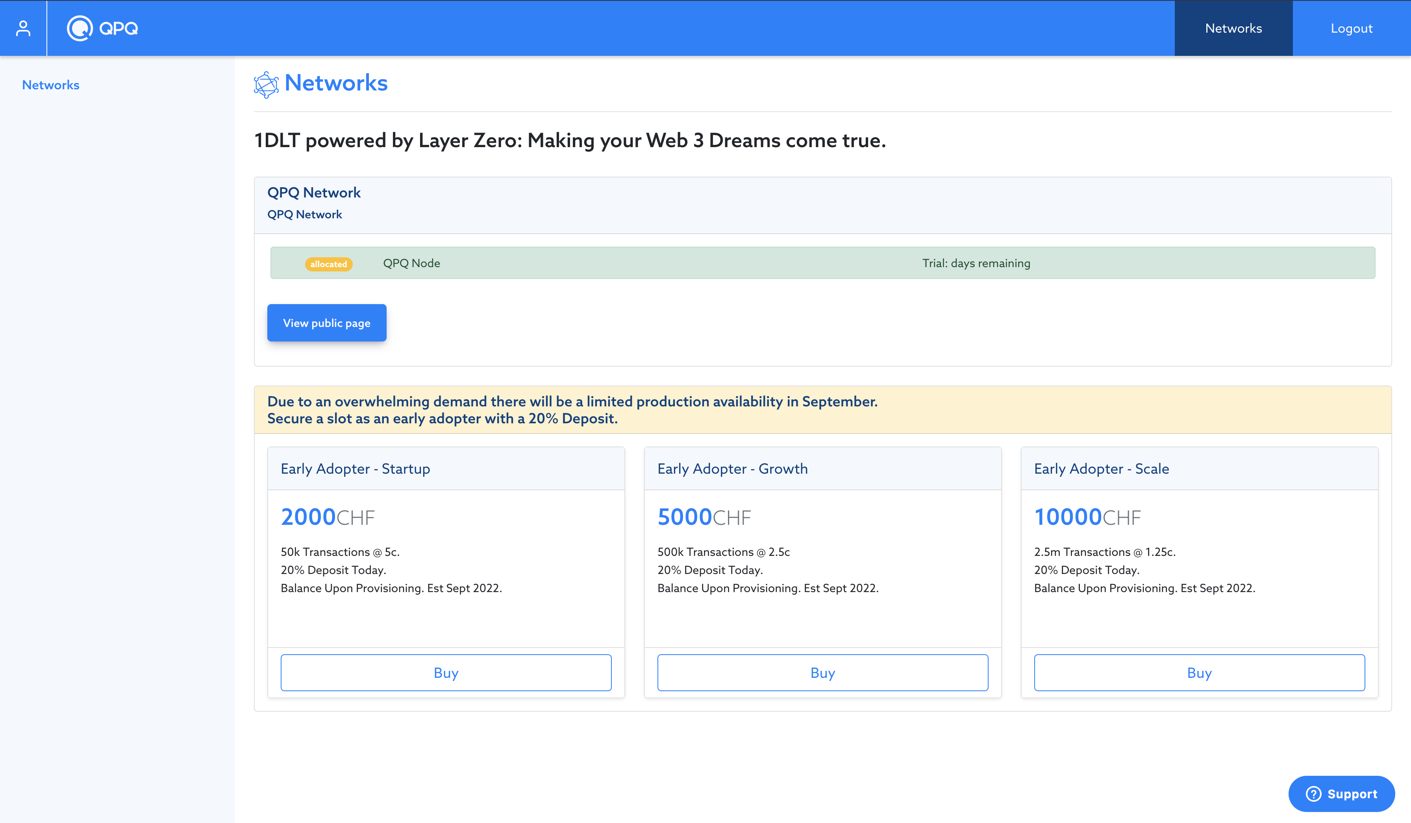The height and width of the screenshot is (823, 1411).
Task: Log out using the Logout link
Action: pyautogui.click(x=1351, y=28)
